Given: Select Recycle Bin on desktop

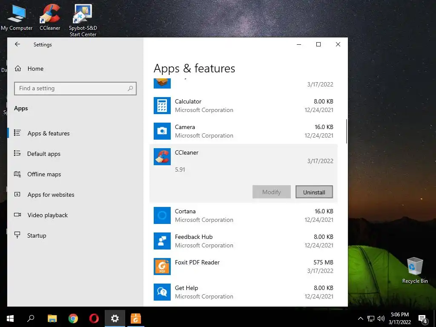Looking at the screenshot, I should [x=415, y=270].
